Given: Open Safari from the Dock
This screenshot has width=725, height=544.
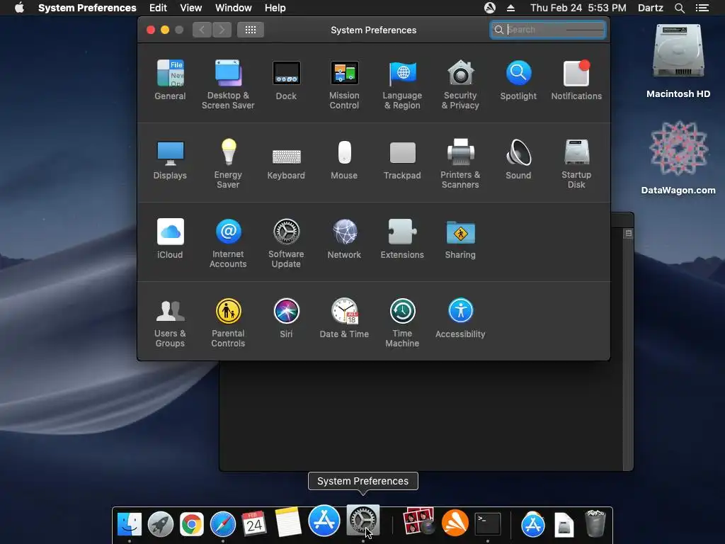Looking at the screenshot, I should point(223,524).
